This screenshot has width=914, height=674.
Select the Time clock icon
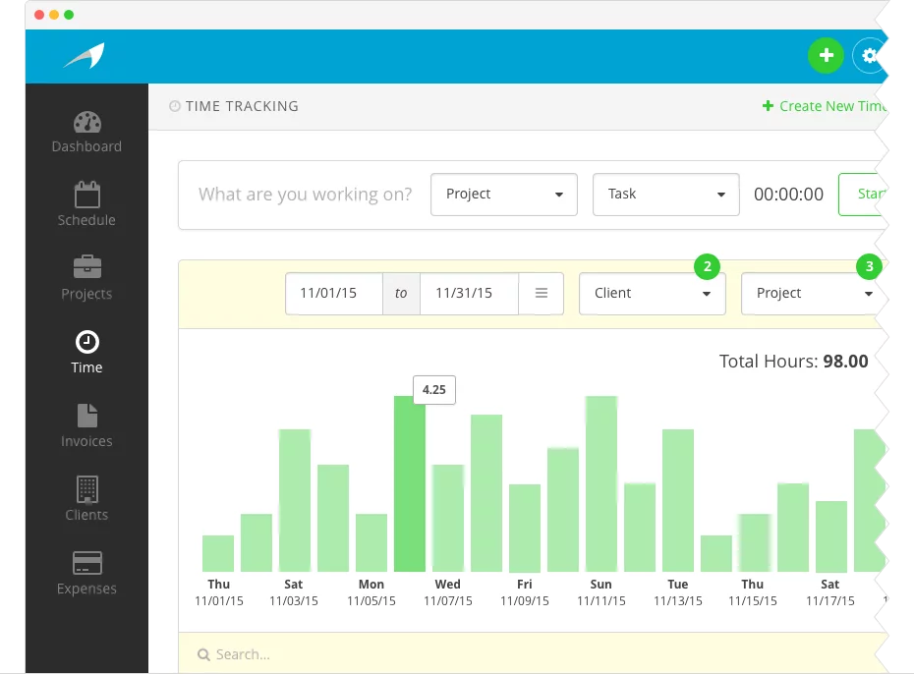(x=86, y=342)
